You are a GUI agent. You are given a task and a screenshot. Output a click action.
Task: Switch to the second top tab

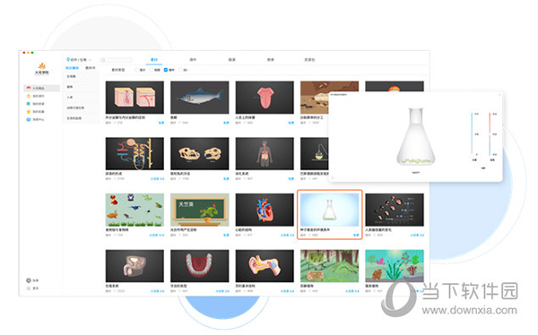tap(193, 60)
